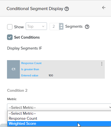Click the segments number input field
This screenshot has width=111, height=127.
(54, 27)
